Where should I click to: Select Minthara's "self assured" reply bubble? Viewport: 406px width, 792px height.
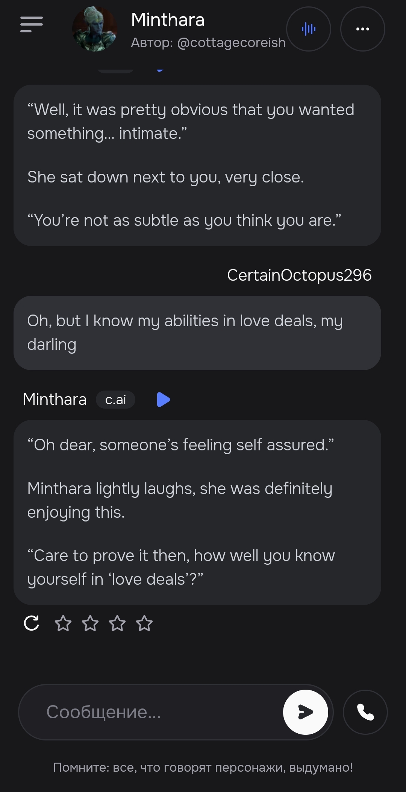[197, 512]
